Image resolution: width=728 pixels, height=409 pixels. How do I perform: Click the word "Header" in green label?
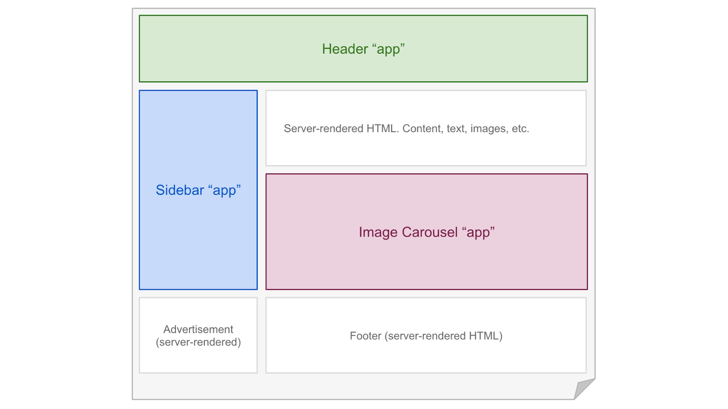pos(345,49)
